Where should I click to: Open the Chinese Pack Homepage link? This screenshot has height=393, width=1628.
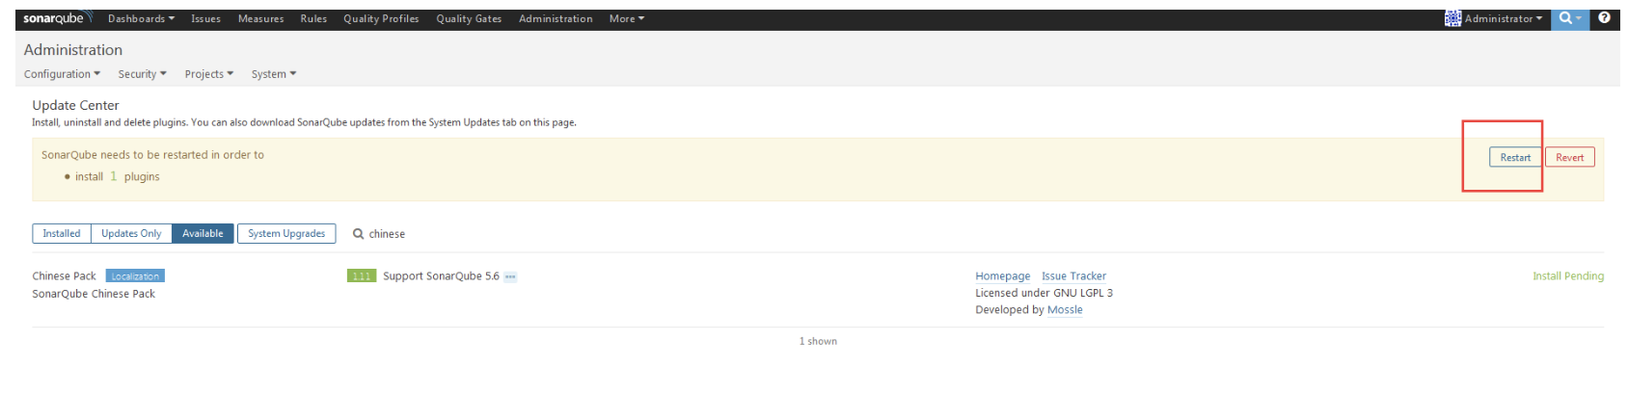pos(1002,276)
